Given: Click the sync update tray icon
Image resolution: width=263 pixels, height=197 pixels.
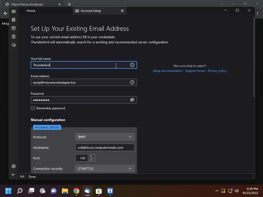Looking at the screenshot, I should [223, 191].
